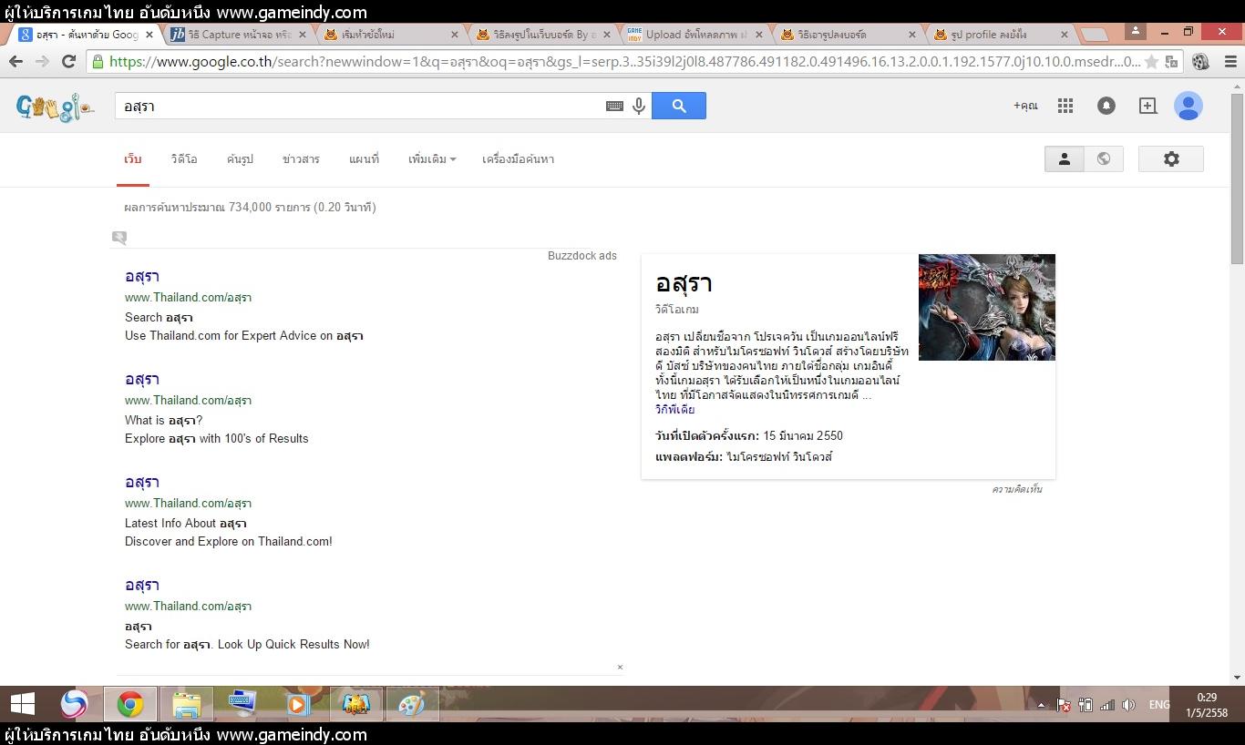Open Paint from the taskbar

[x=412, y=704]
